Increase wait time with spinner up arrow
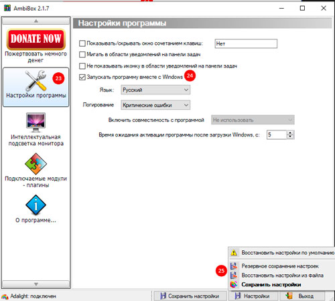 [x=290, y=132]
